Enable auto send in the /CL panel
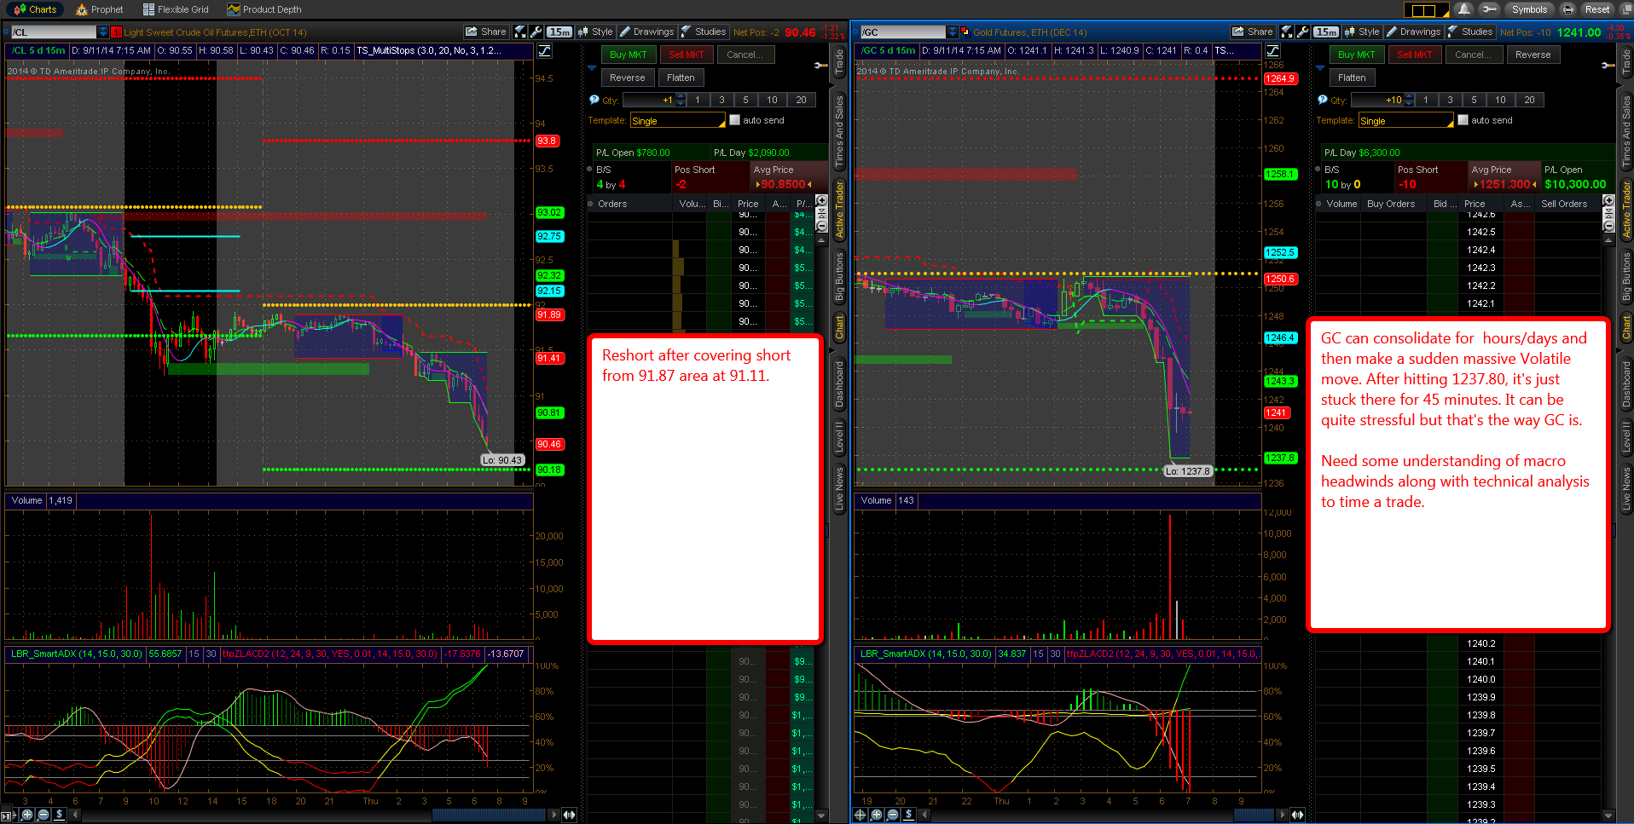The width and height of the screenshot is (1634, 824). pos(734,120)
